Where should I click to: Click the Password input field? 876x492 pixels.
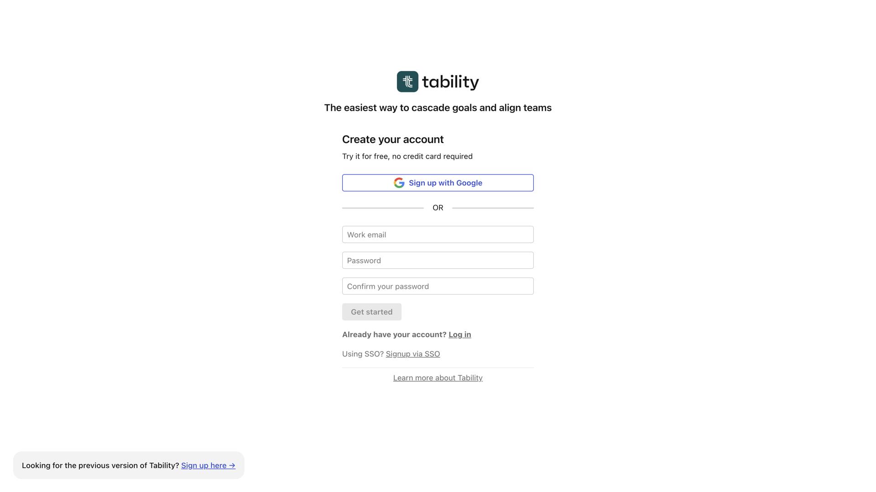point(438,260)
